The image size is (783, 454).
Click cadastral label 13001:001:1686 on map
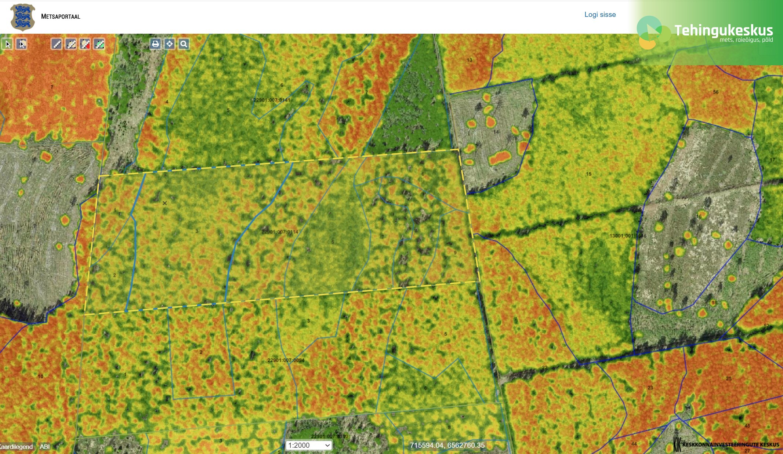627,235
